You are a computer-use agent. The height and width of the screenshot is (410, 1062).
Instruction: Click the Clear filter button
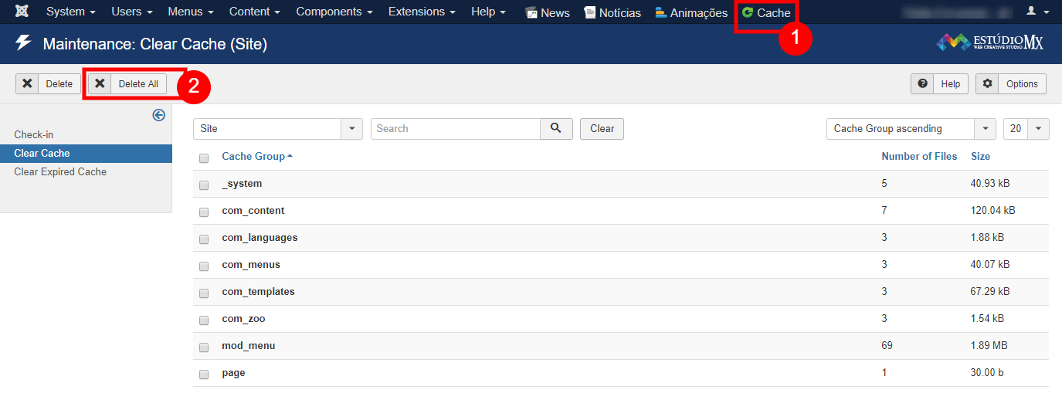(x=602, y=129)
